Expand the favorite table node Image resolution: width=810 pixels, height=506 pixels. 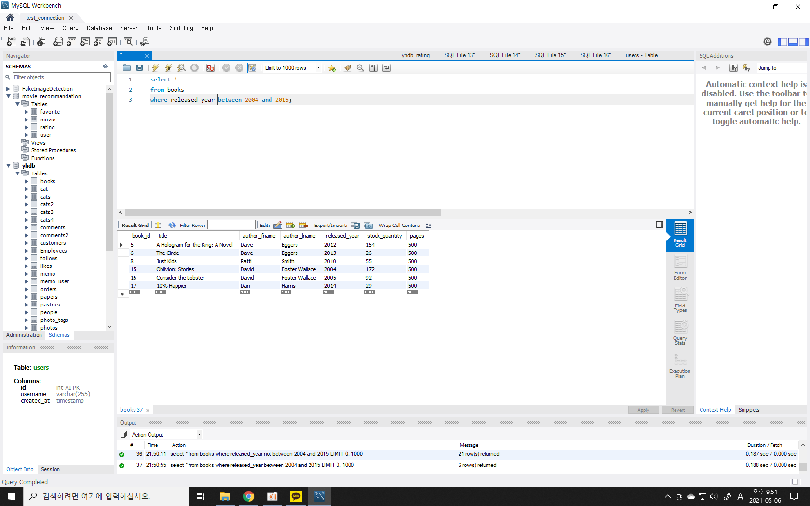(27, 112)
